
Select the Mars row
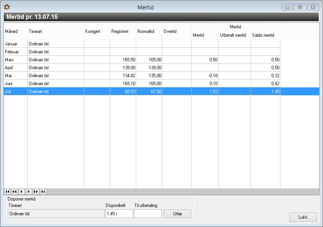(142, 60)
